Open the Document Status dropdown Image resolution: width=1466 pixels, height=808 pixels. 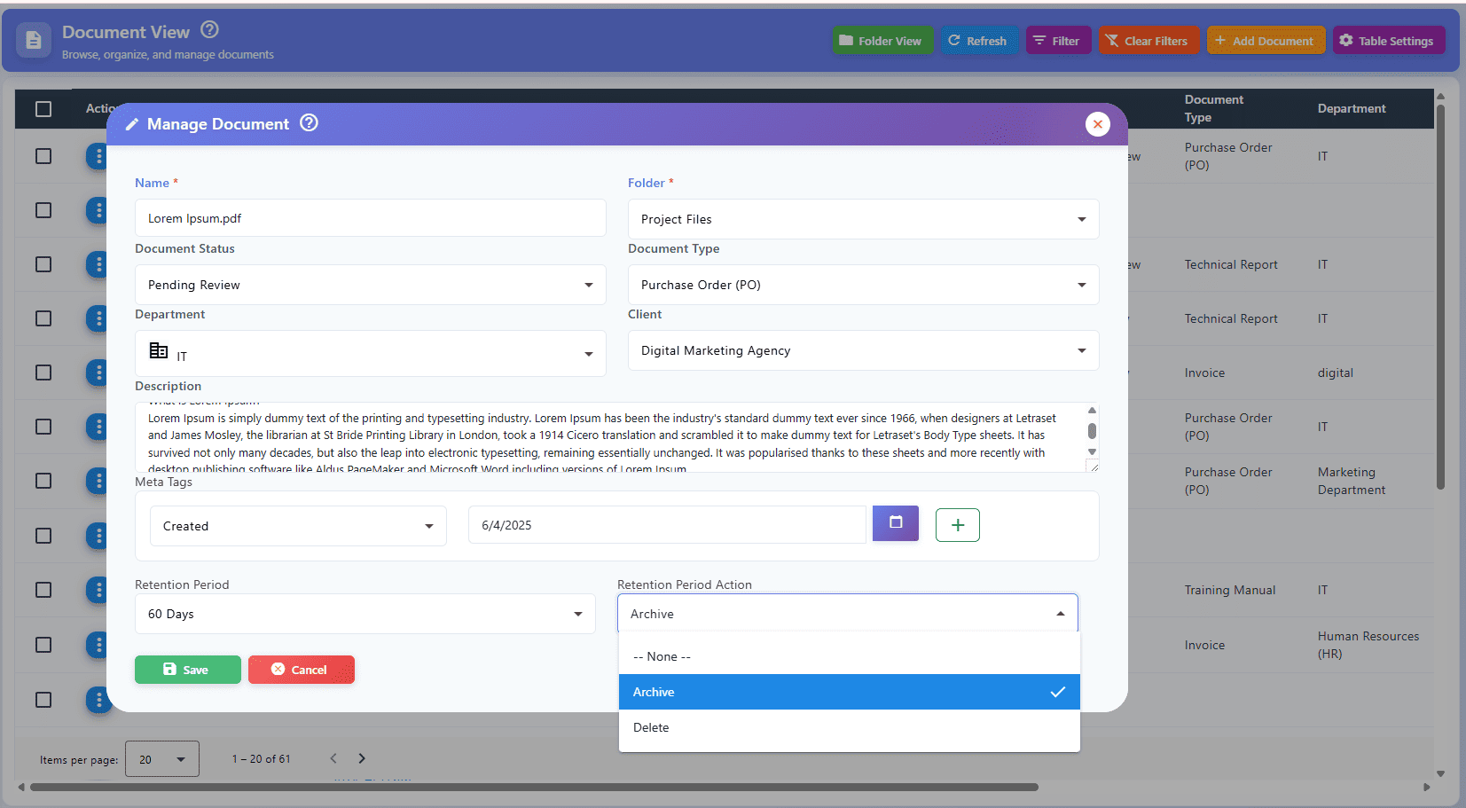point(370,285)
